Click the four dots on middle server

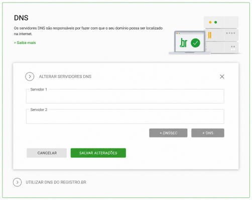click(230, 33)
